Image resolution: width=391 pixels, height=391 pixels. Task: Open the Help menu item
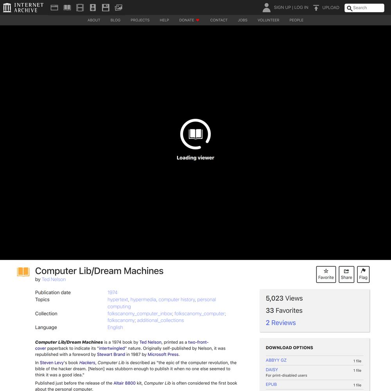pos(164,20)
